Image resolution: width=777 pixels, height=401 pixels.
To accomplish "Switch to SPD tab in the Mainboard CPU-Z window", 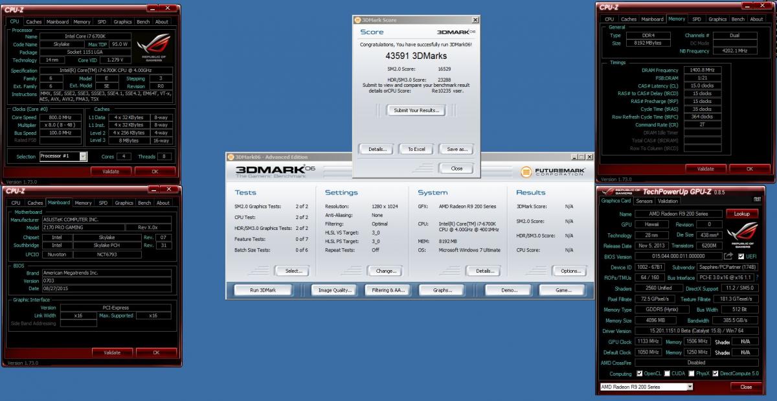I will (103, 203).
